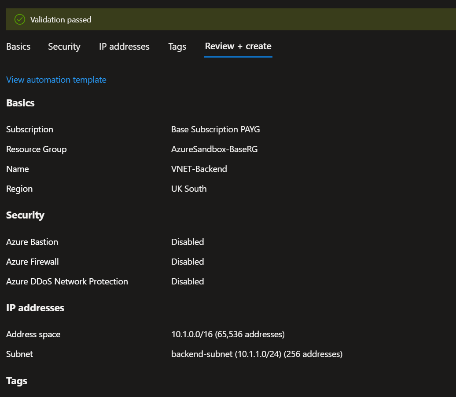Click the backend-subnet (10.1.1.0/24) value
Screen dimensions: 456x397
click(257, 354)
